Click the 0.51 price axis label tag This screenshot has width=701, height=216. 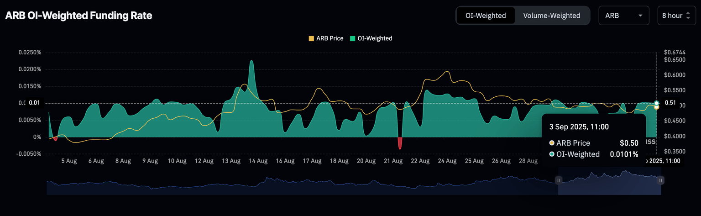pyautogui.click(x=670, y=103)
